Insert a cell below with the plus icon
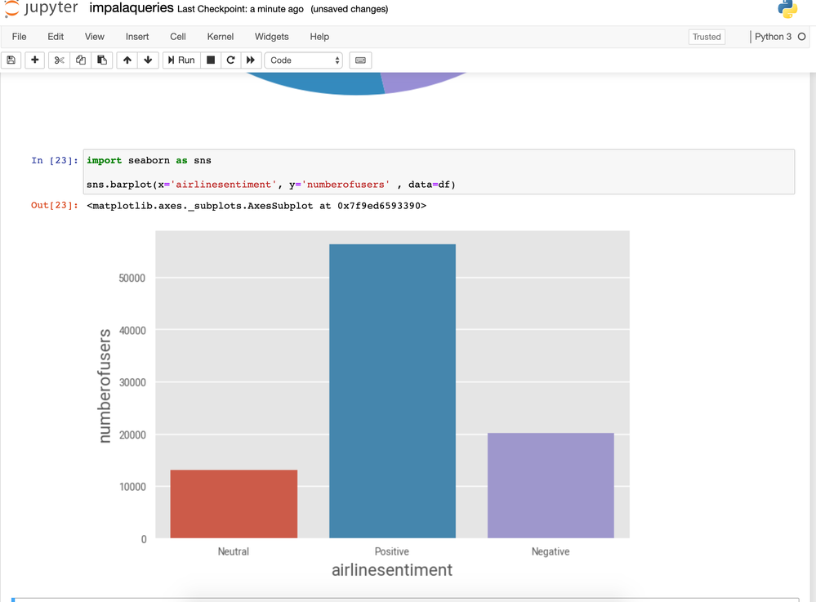Viewport: 816px width, 602px height. tap(35, 60)
